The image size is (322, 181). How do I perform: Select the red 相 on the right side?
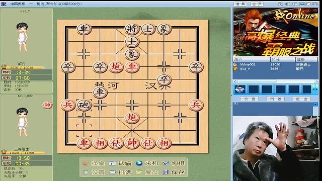164,143
